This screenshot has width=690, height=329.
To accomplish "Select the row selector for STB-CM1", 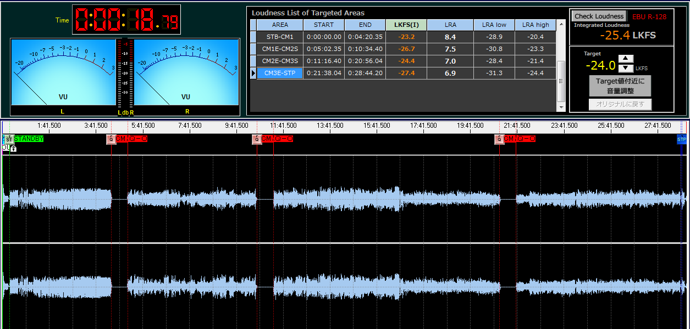I will point(253,37).
